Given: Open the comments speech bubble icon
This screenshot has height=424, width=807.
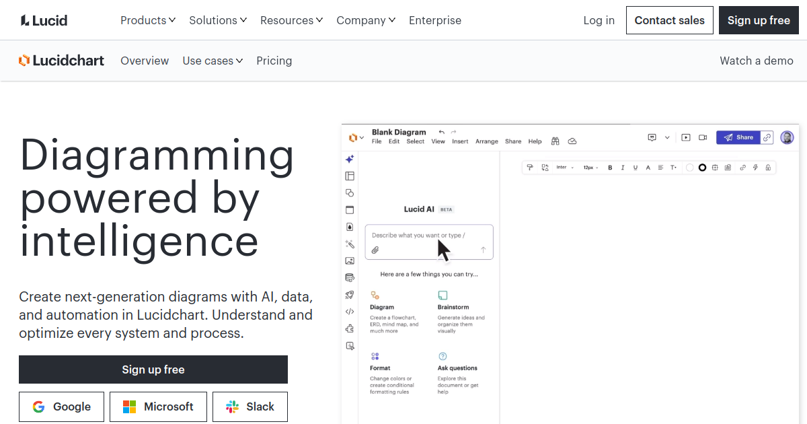Looking at the screenshot, I should 652,137.
